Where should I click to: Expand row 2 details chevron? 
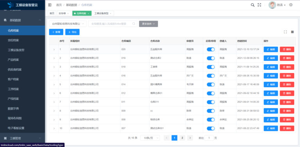click(54, 58)
